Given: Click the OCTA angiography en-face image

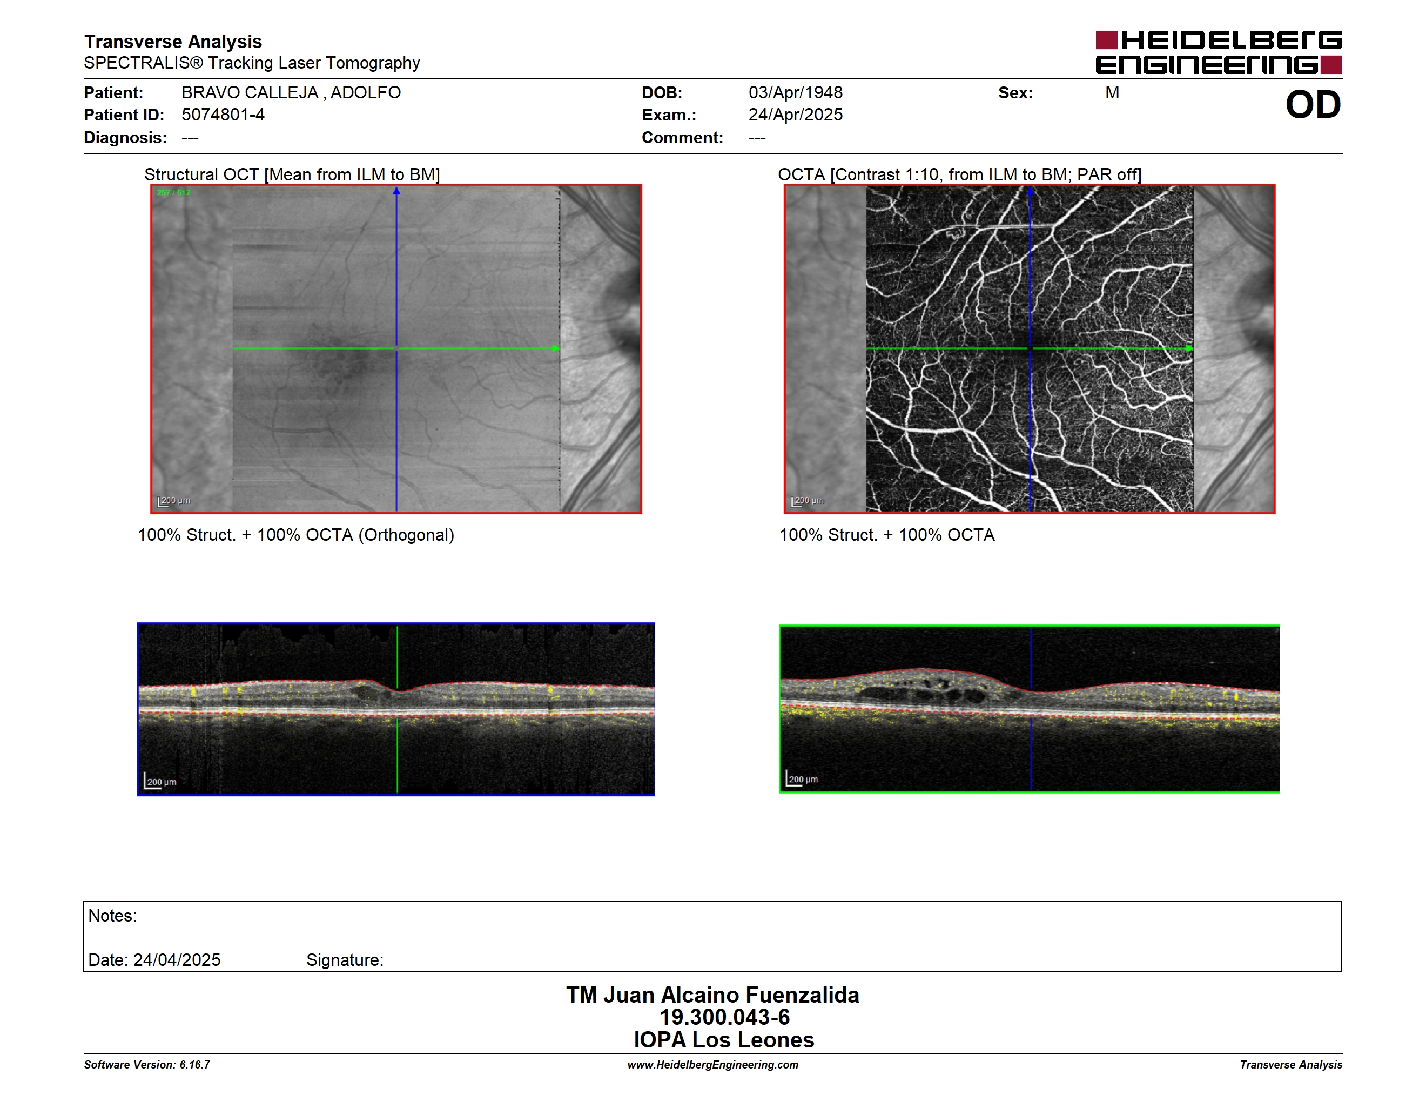Looking at the screenshot, I should point(1030,350).
